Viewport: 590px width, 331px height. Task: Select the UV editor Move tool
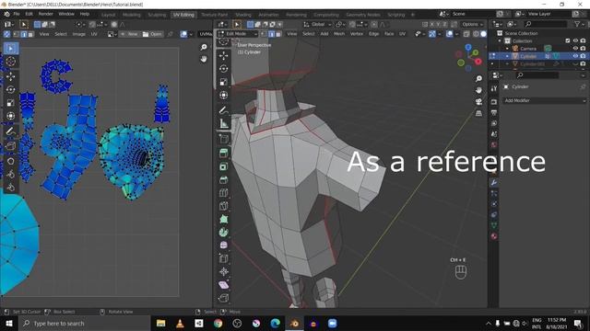pyautogui.click(x=11, y=76)
